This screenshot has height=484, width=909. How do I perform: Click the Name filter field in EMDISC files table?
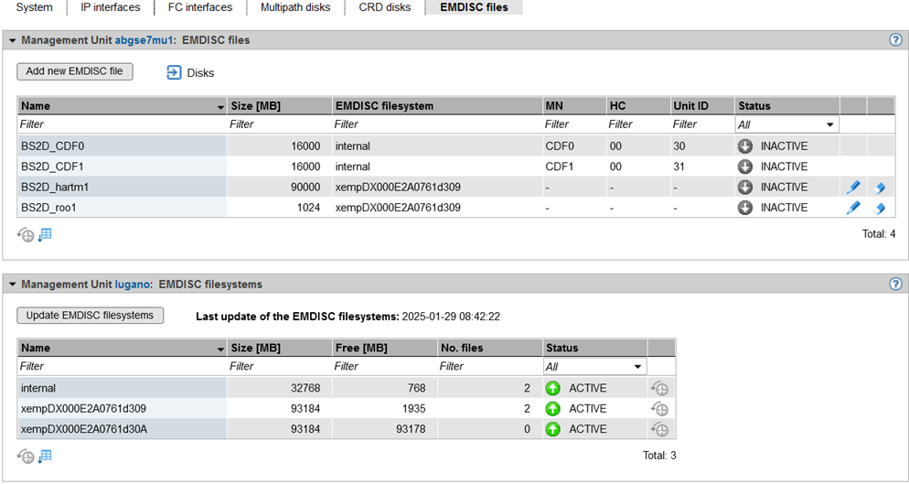(121, 124)
